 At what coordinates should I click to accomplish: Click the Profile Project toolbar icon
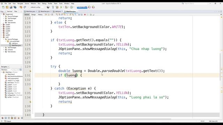tap(71, 7)
